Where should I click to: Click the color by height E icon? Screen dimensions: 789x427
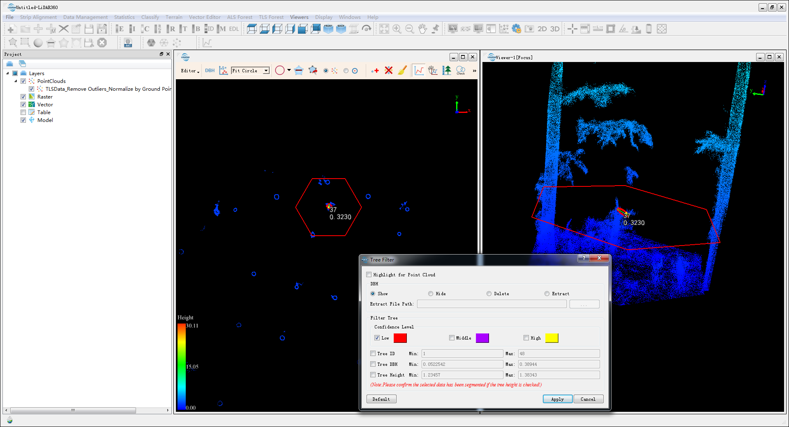click(x=120, y=29)
